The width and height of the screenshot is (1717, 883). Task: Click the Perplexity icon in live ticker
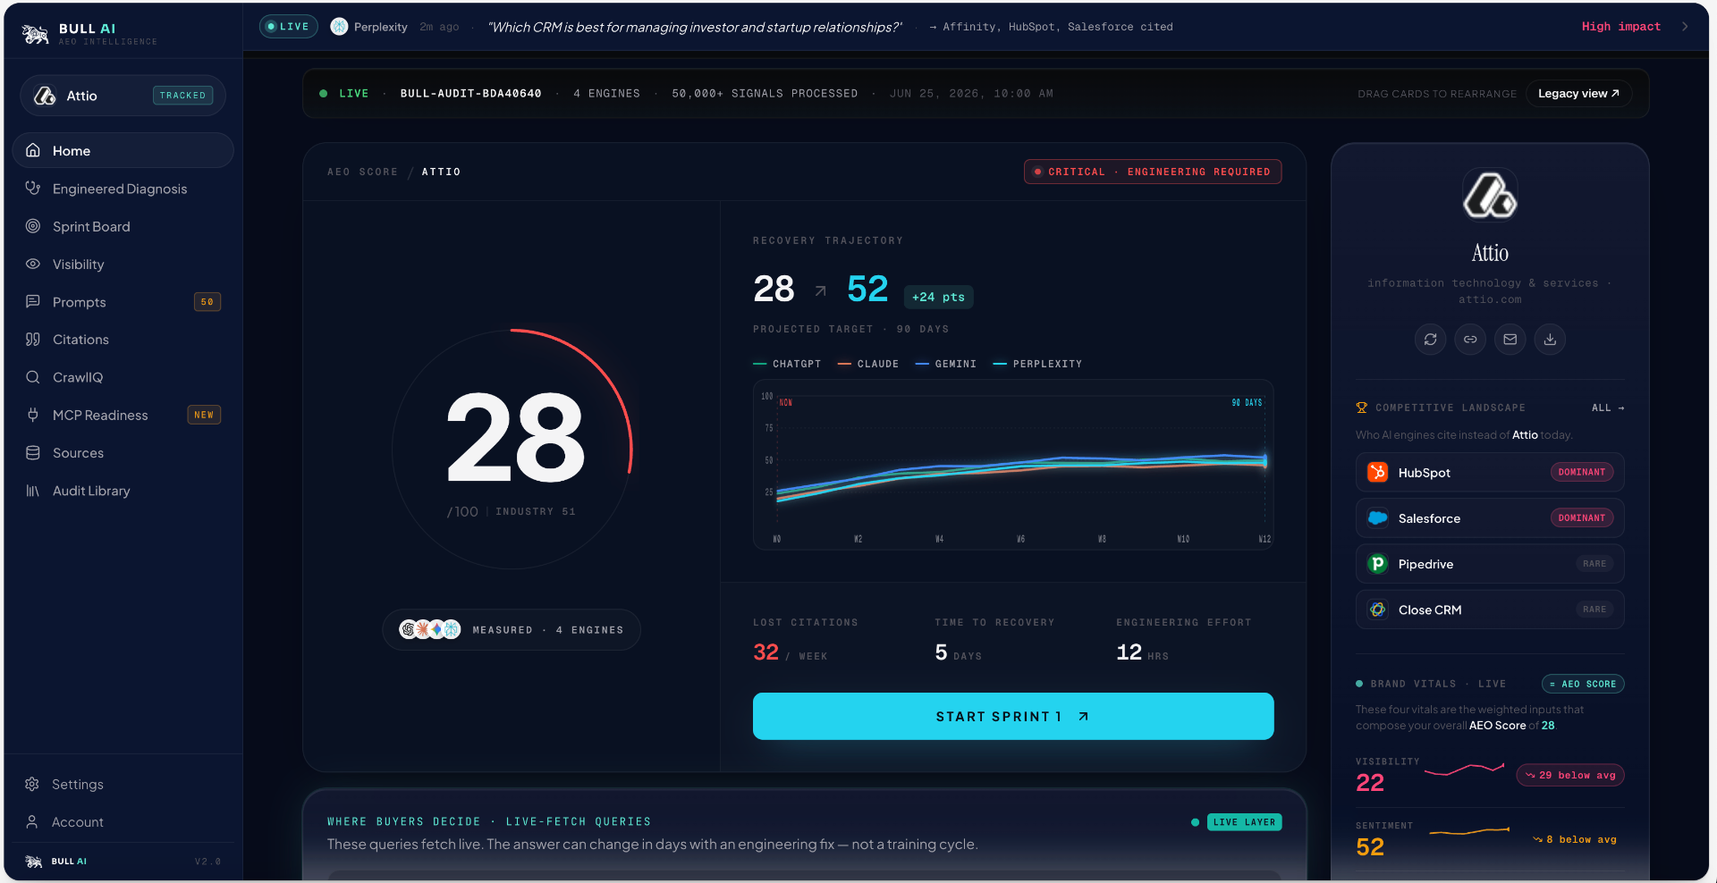click(339, 27)
